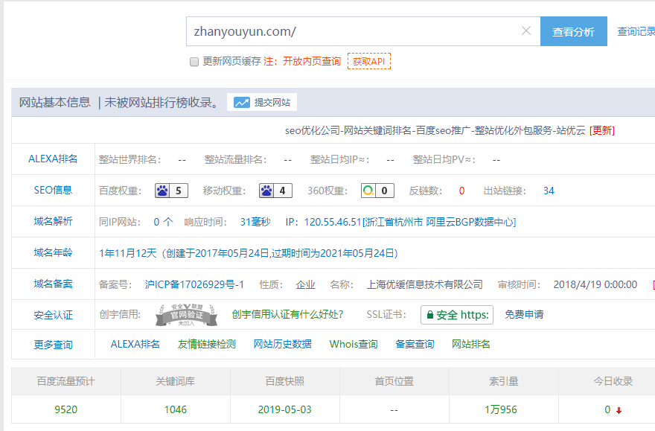Viewport: 655px width, 431px height.
Task: Click the 查看分析 button
Action: click(574, 31)
